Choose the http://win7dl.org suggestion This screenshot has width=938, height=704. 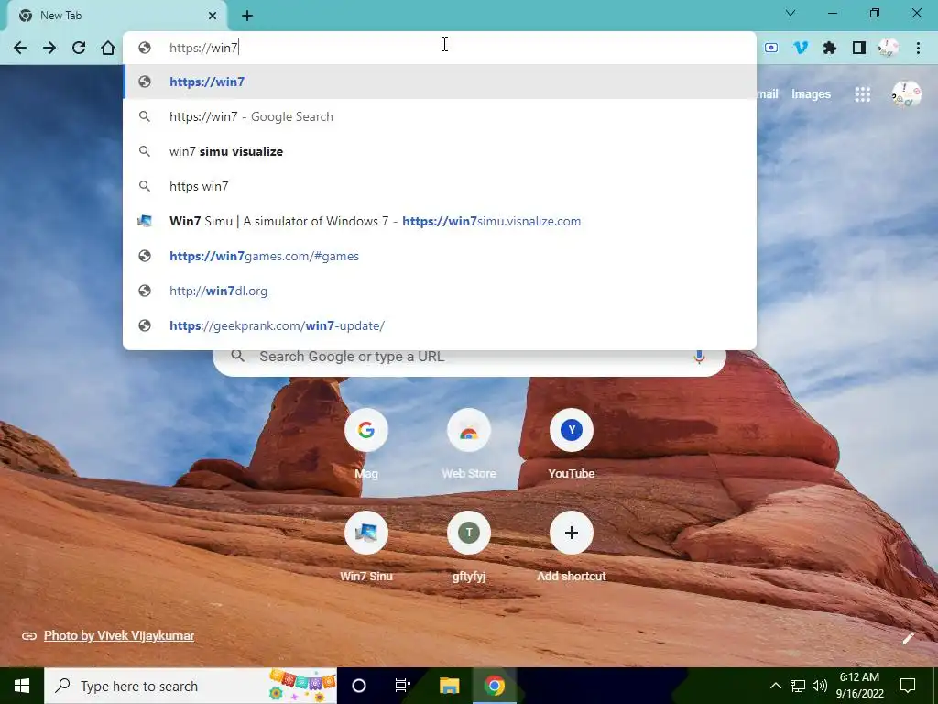(440, 291)
